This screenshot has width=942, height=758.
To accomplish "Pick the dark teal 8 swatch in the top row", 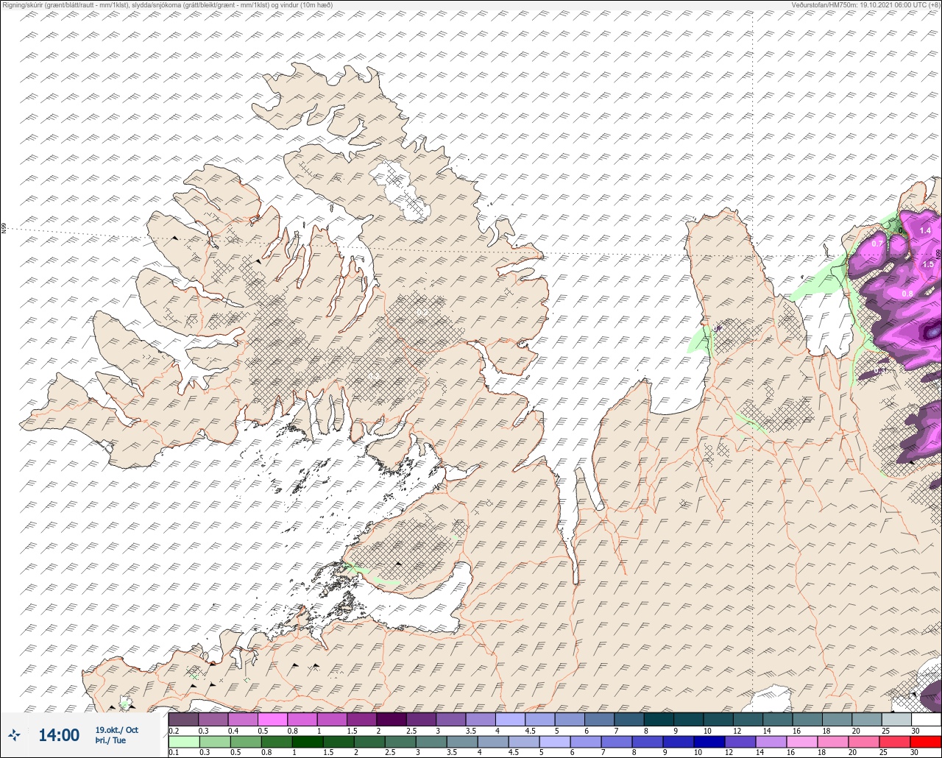I will 659,719.
